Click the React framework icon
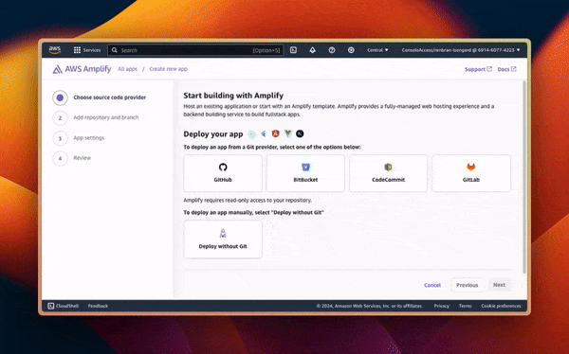Image resolution: width=569 pixels, height=354 pixels. [251, 134]
